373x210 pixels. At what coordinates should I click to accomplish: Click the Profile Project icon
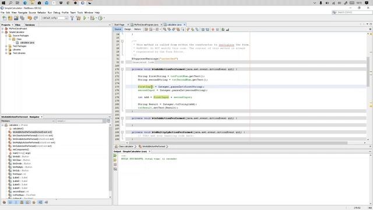(x=100, y=18)
